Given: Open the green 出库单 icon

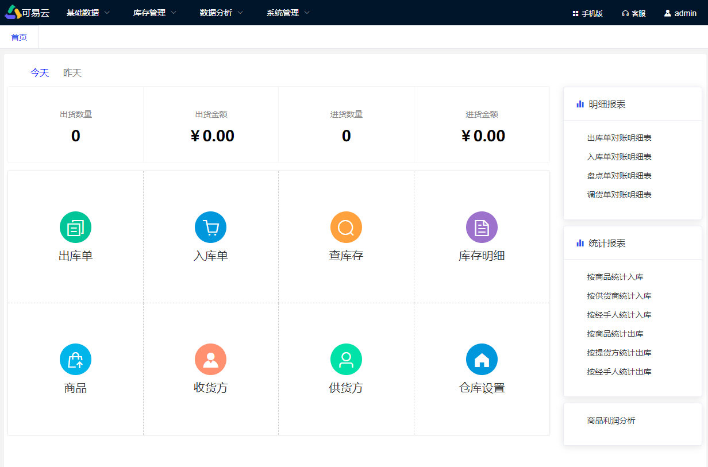Looking at the screenshot, I should click(75, 227).
